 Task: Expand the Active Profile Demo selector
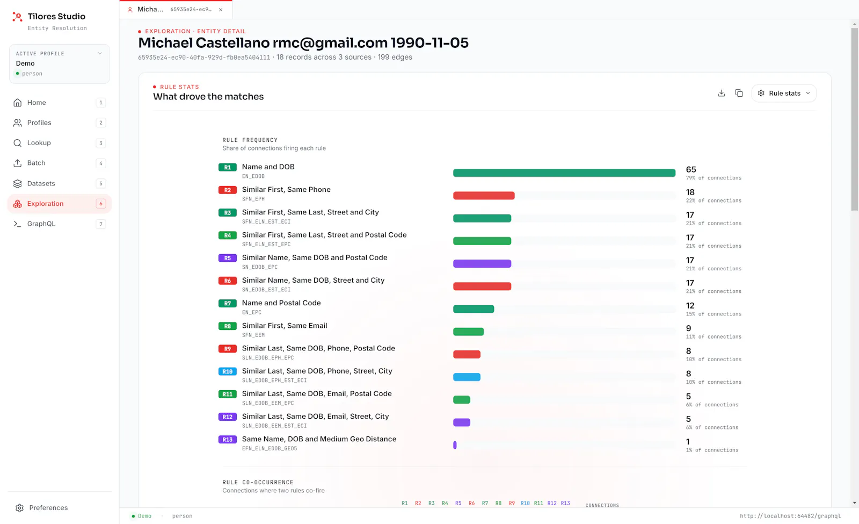tap(59, 64)
